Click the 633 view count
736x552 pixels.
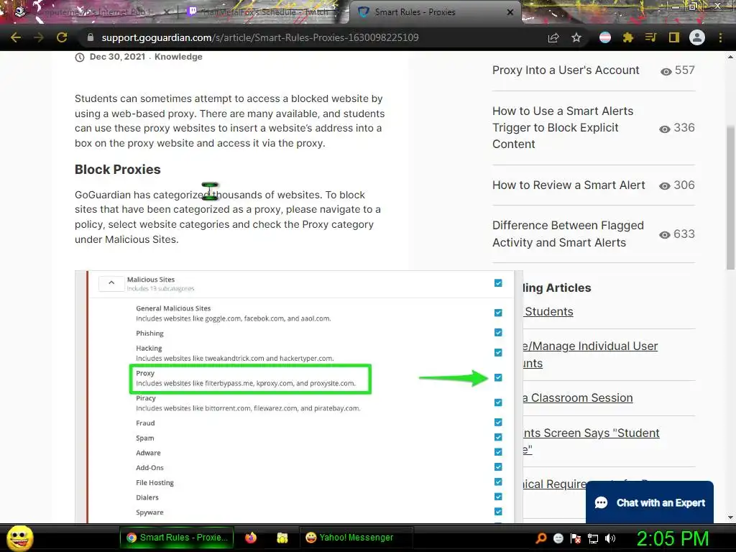point(684,234)
